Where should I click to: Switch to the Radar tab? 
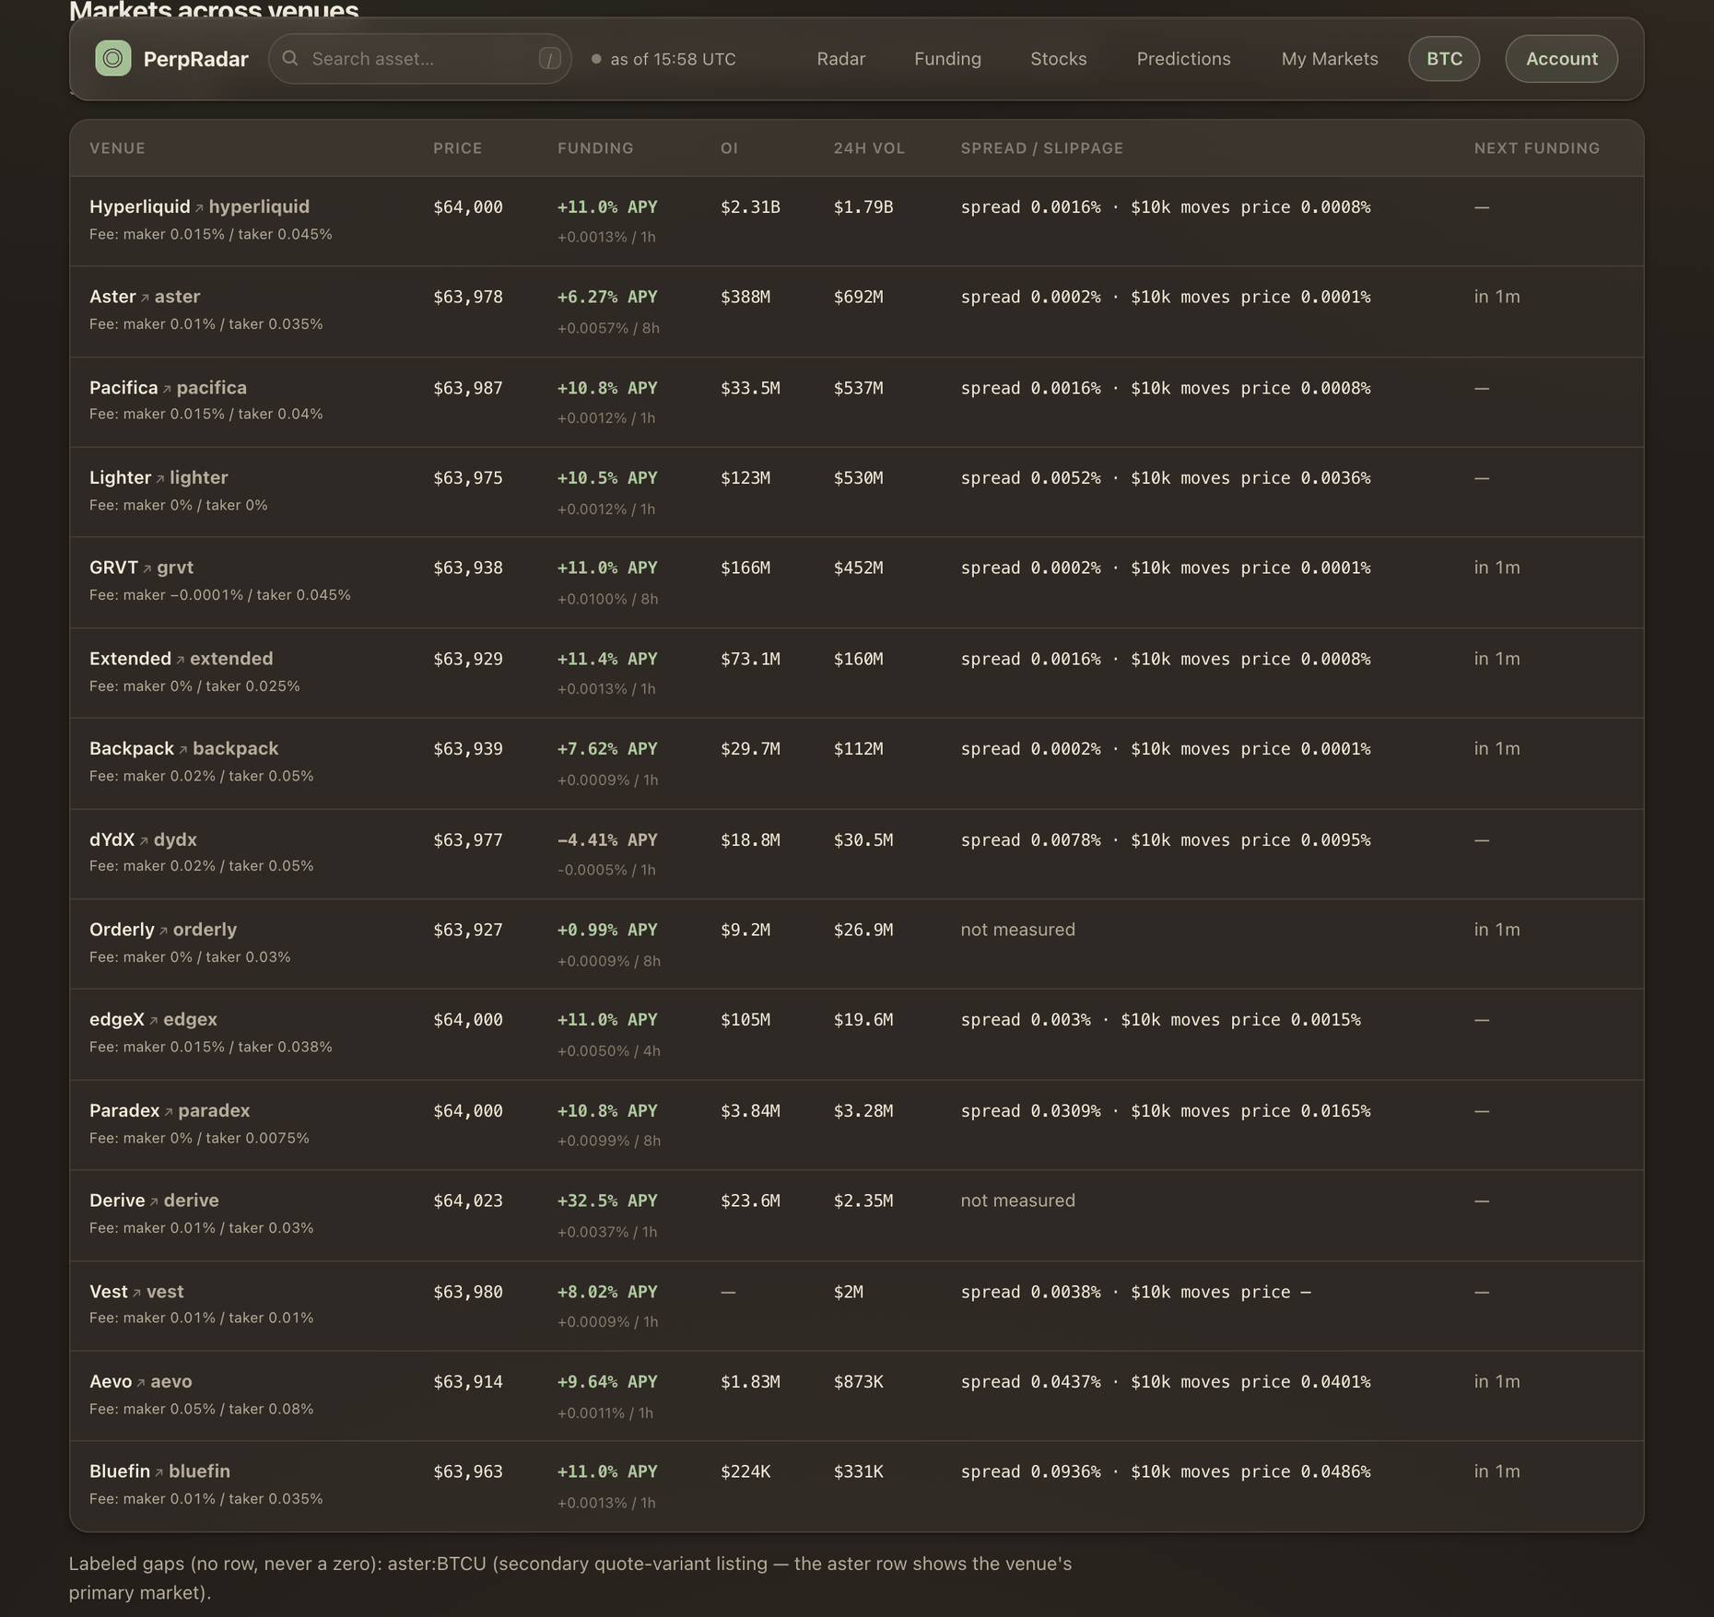click(840, 59)
